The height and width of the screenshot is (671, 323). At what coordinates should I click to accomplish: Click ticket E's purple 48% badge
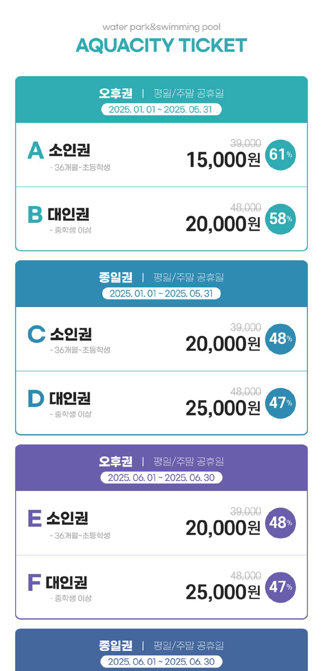click(x=280, y=523)
